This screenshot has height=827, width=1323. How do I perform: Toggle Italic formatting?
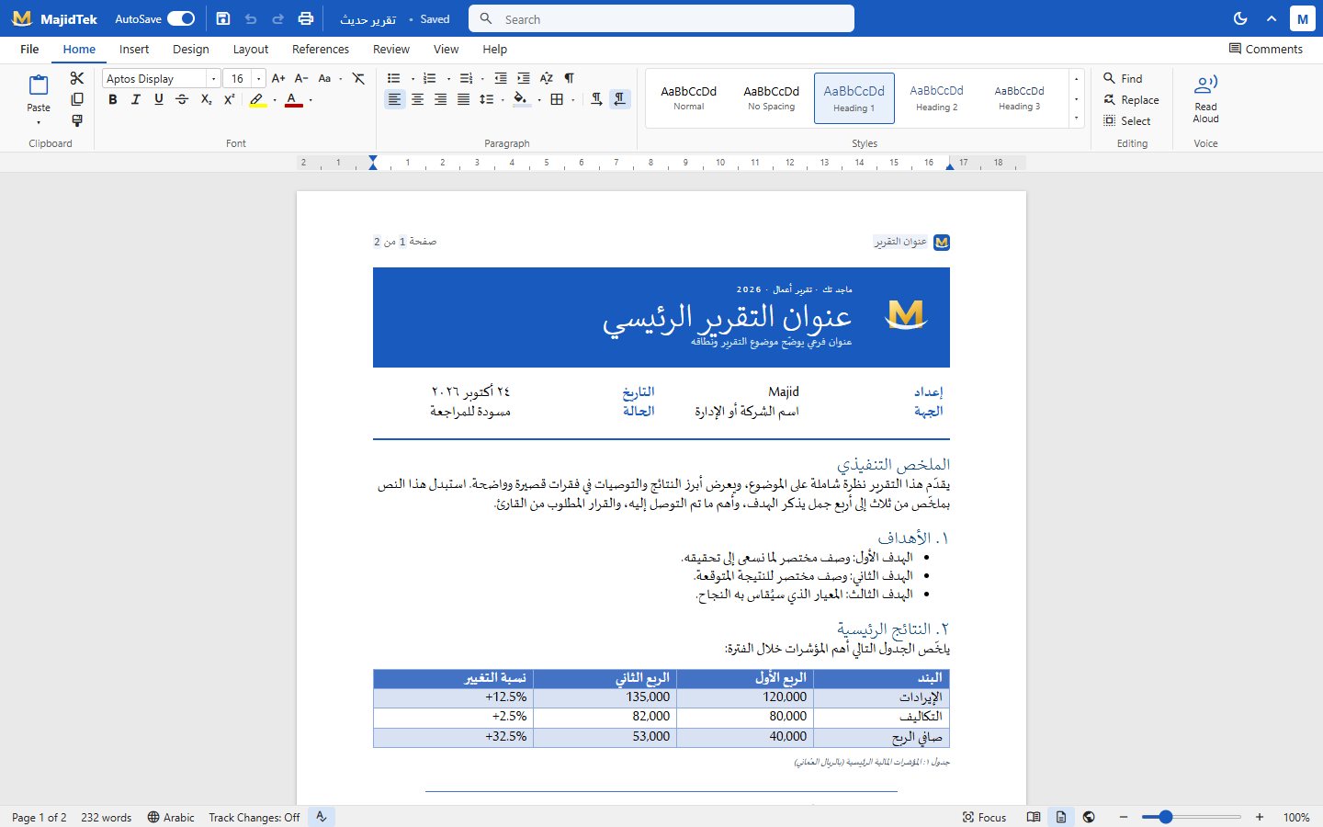click(136, 99)
